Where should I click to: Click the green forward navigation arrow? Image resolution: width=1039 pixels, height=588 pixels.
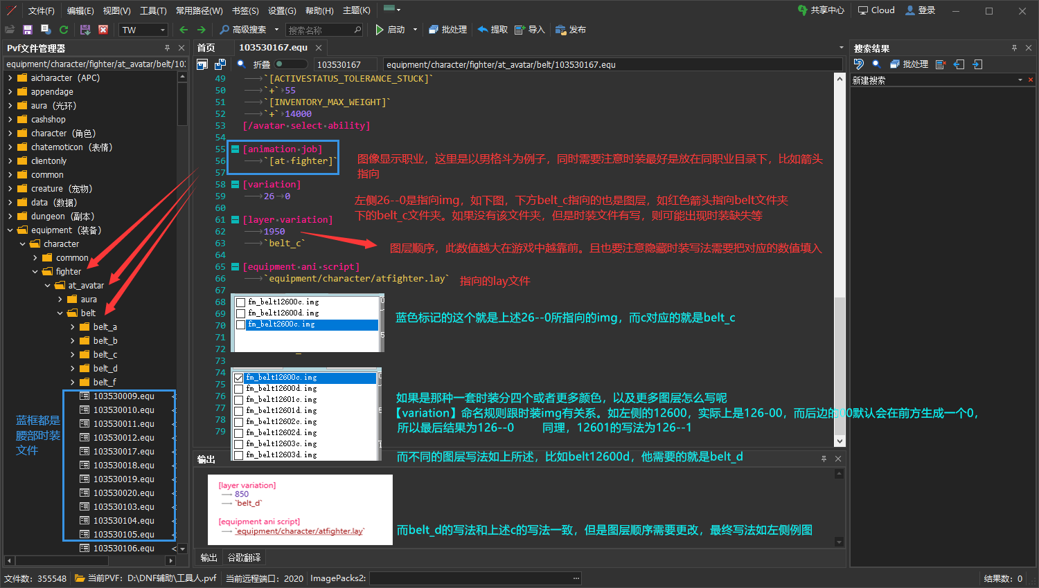(202, 30)
